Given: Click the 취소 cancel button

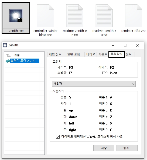Looking at the screenshot, I should (x=127, y=148).
